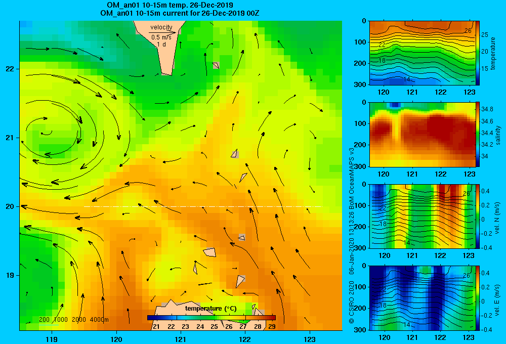This screenshot has width=506, height=344.
Task: Click the '1000' bathymetry depth legend value
Action: 61,320
